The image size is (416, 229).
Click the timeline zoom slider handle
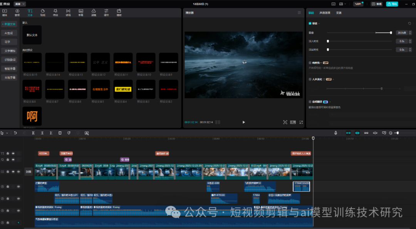(x=398, y=133)
